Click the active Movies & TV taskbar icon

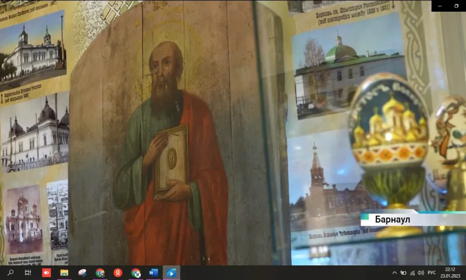171,272
